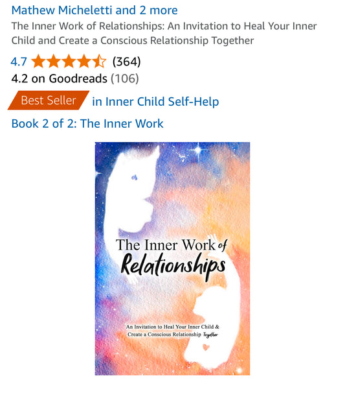The width and height of the screenshot is (345, 393).
Task: Open the Inner Child Self-Help category link
Action: click(x=155, y=102)
